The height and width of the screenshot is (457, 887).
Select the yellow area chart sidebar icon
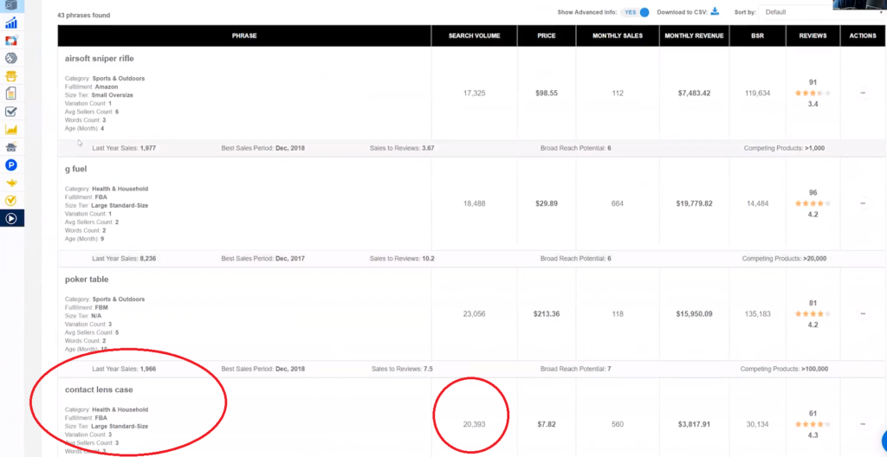[x=11, y=129]
